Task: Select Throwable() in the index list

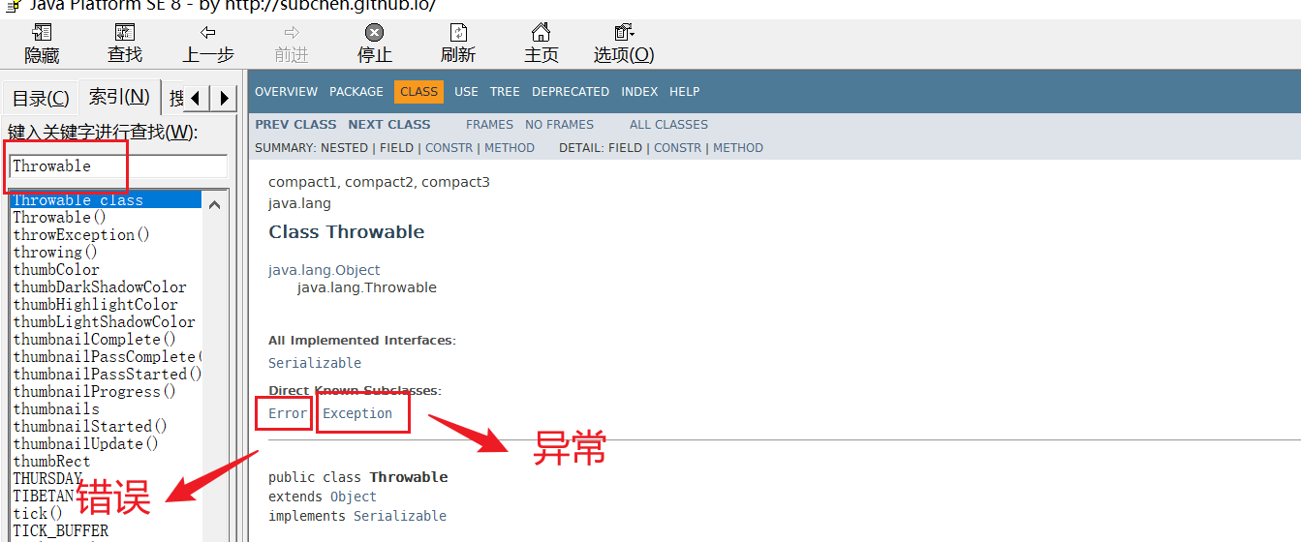Action: pos(59,218)
